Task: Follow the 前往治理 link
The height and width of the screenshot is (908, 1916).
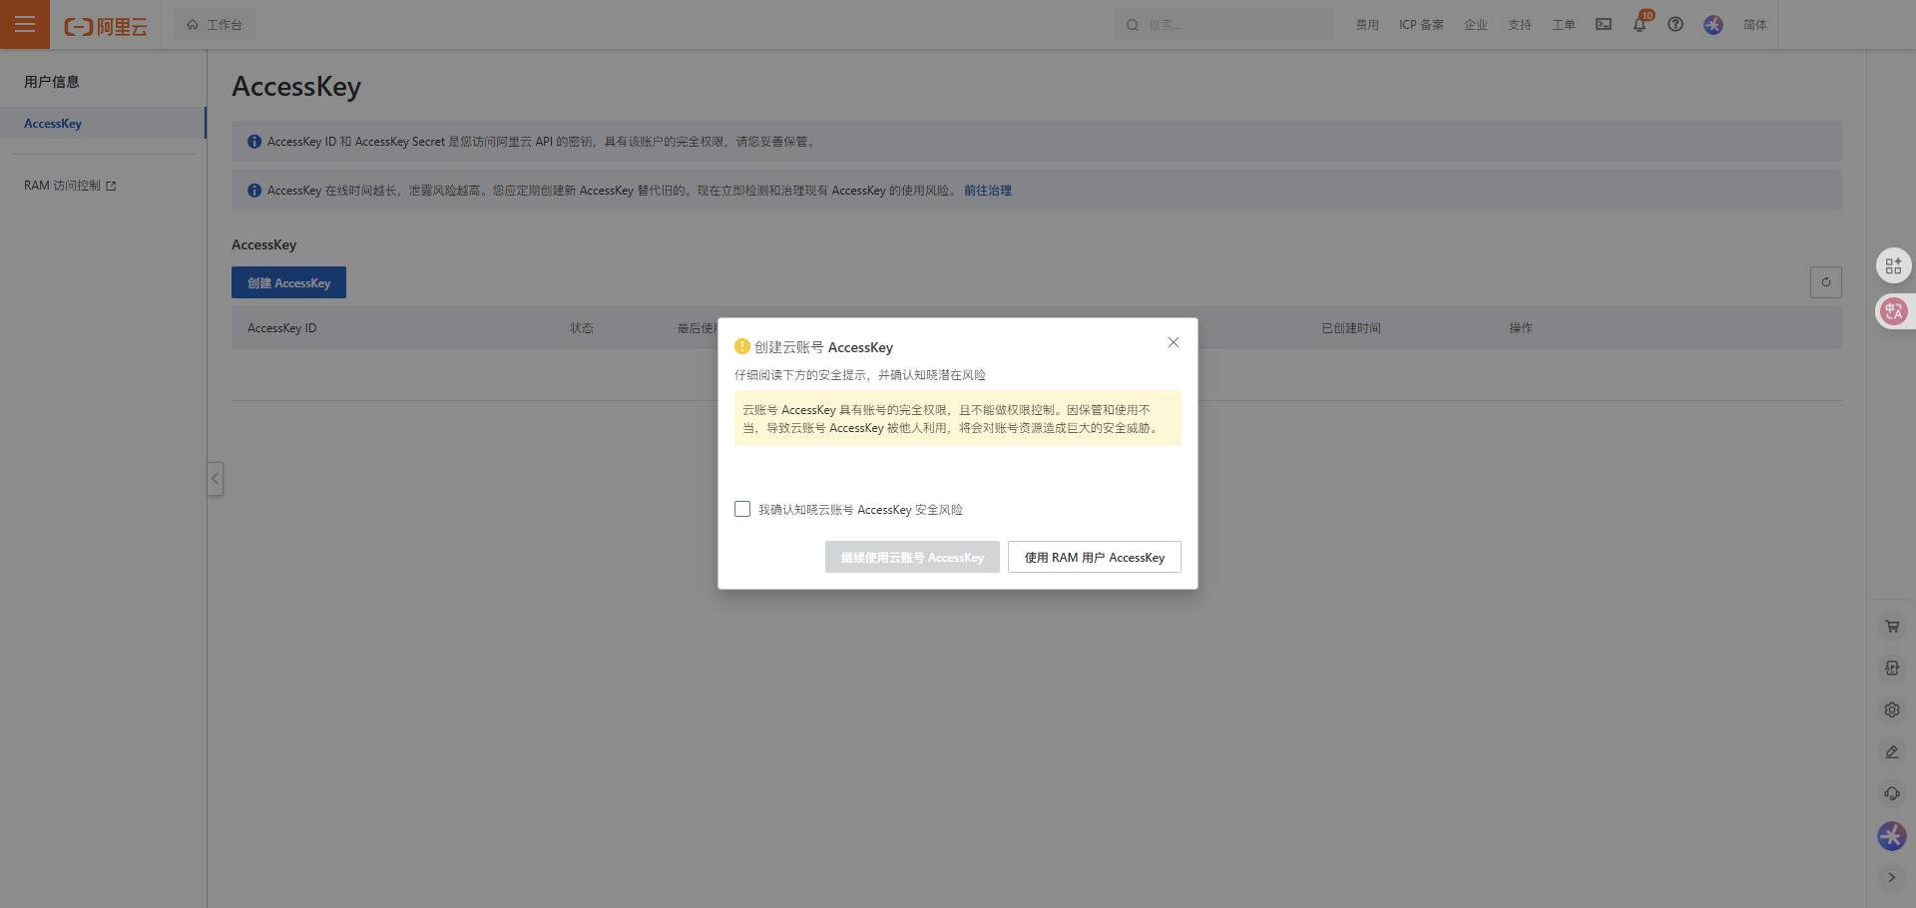Action: tap(987, 191)
